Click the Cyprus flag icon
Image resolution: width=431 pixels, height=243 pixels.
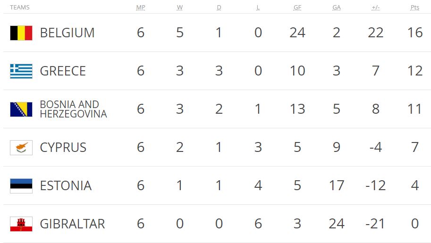click(21, 148)
